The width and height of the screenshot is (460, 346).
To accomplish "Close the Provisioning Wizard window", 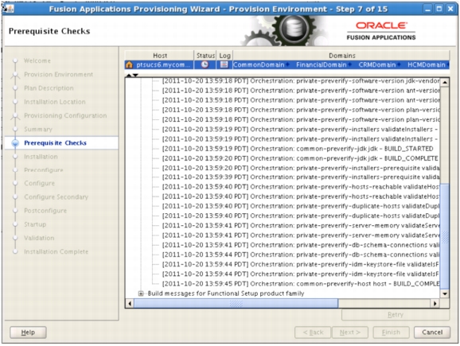I will 450,9.
